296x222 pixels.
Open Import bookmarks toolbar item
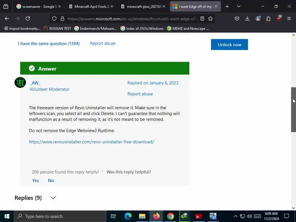click(22, 29)
